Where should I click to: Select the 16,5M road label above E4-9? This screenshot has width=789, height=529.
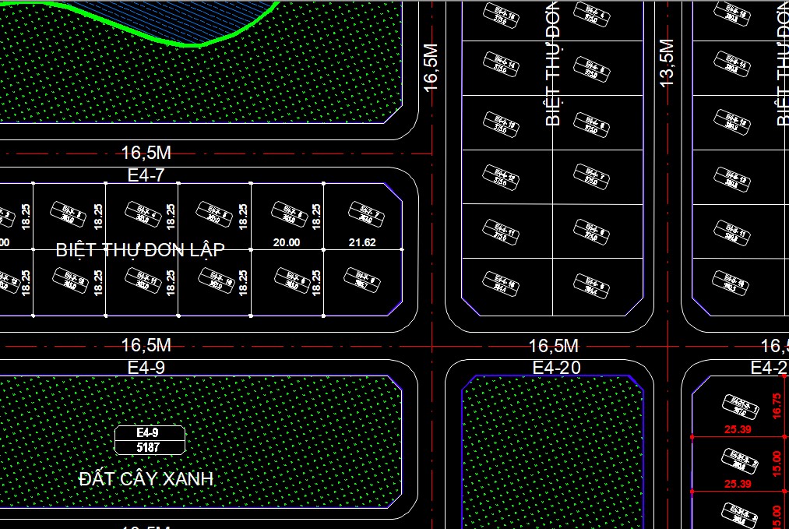coord(146,345)
